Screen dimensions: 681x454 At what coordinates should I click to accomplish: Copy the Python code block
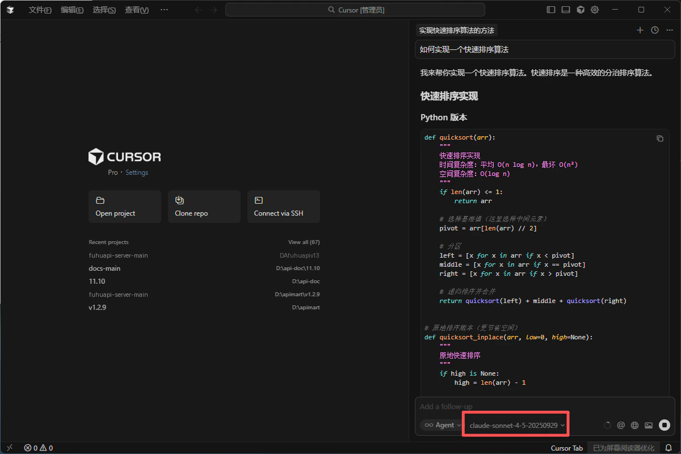point(660,138)
